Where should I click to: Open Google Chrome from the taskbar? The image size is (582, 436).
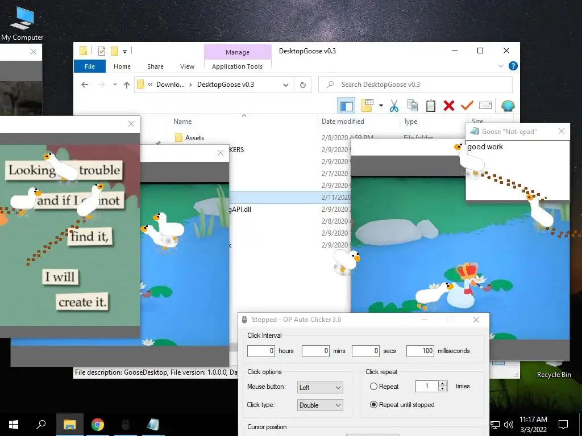(x=98, y=424)
